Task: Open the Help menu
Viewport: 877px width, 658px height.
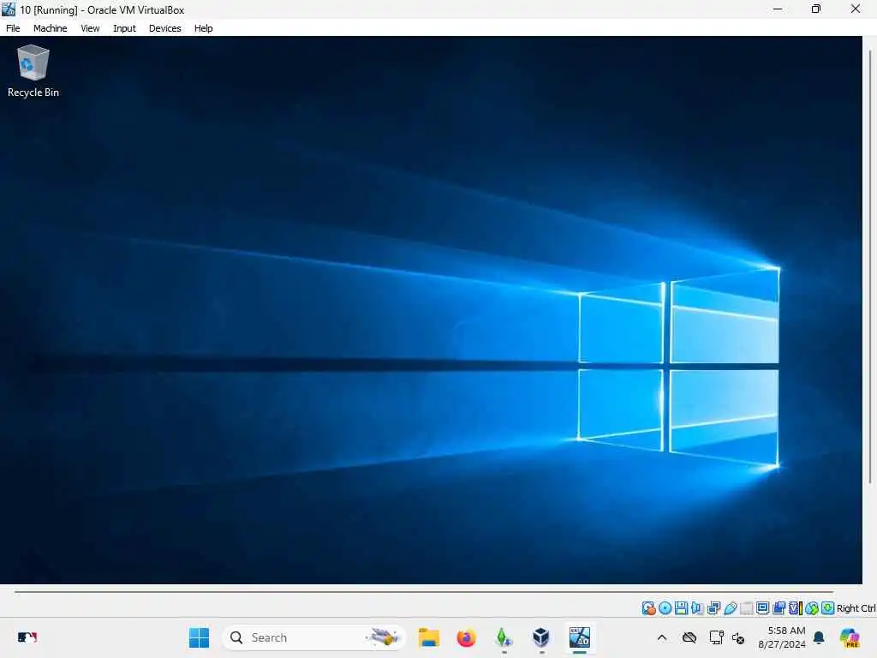Action: (x=203, y=28)
